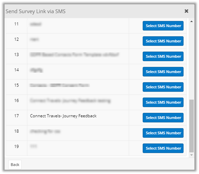Click scrollbar track above the thumb
The image size is (199, 174).
pyautogui.click(x=191, y=59)
